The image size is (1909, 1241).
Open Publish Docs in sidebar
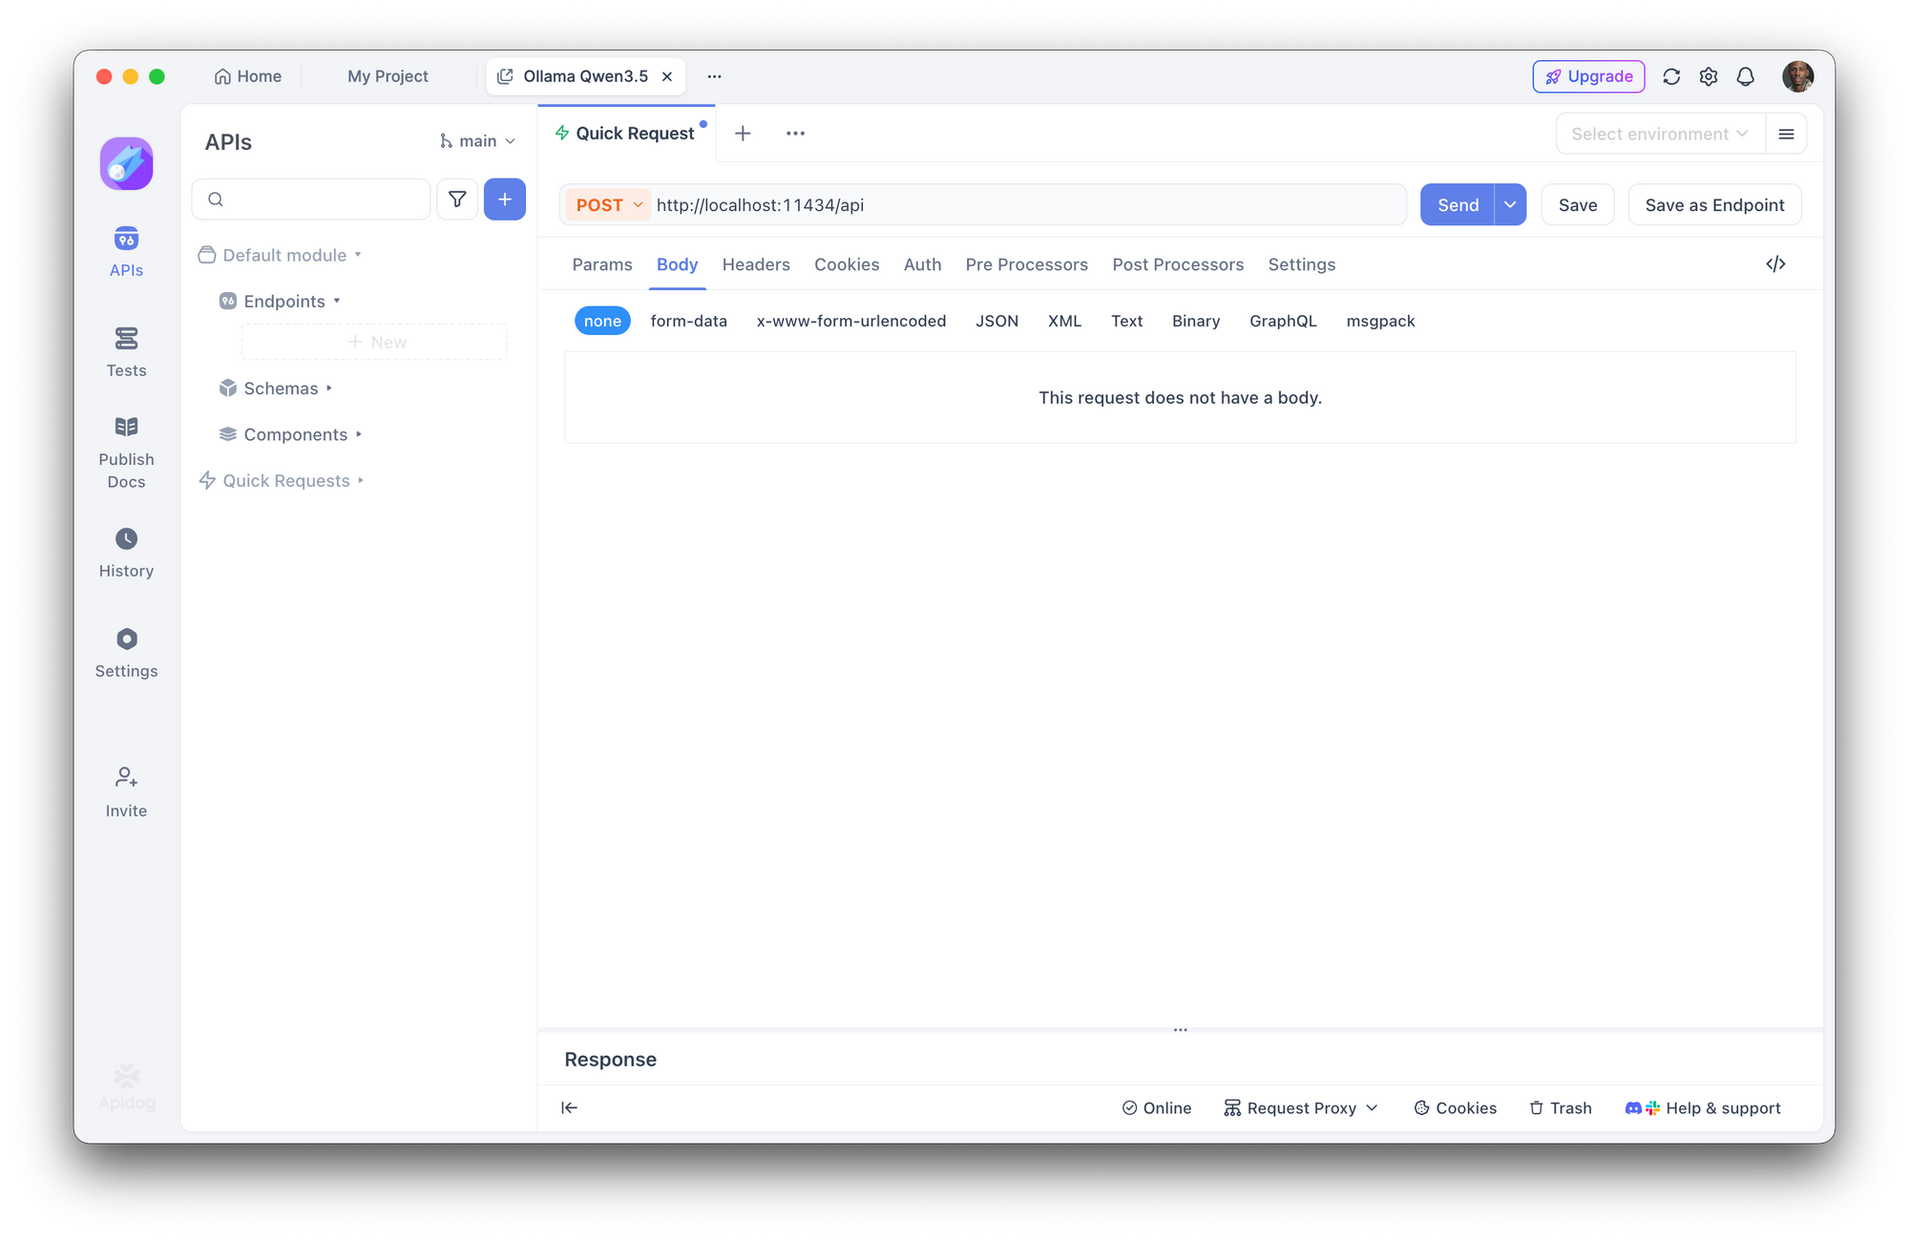click(x=126, y=452)
